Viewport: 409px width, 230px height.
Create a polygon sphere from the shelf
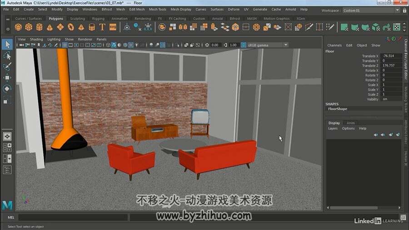[x=18, y=27]
